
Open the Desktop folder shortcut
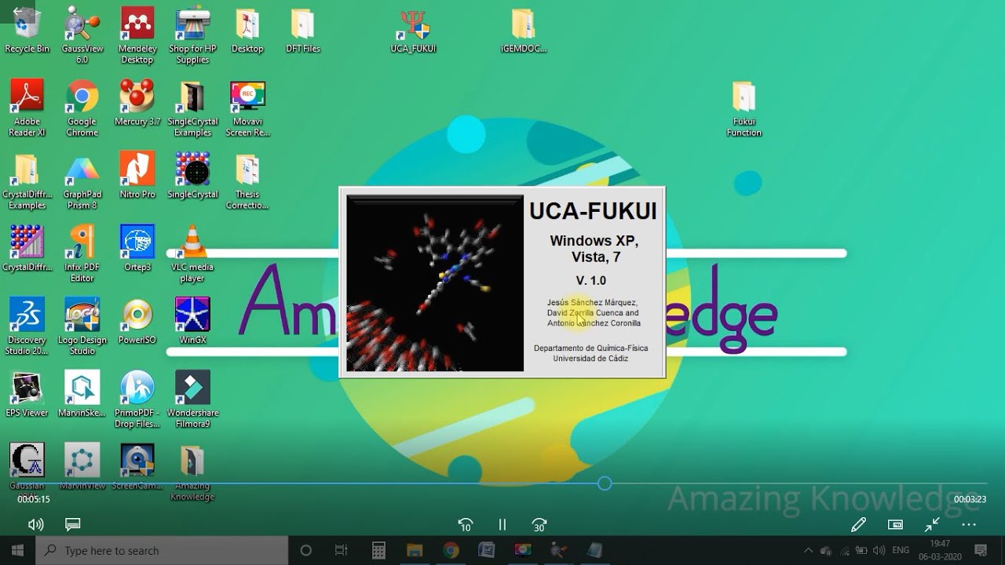pos(247,30)
